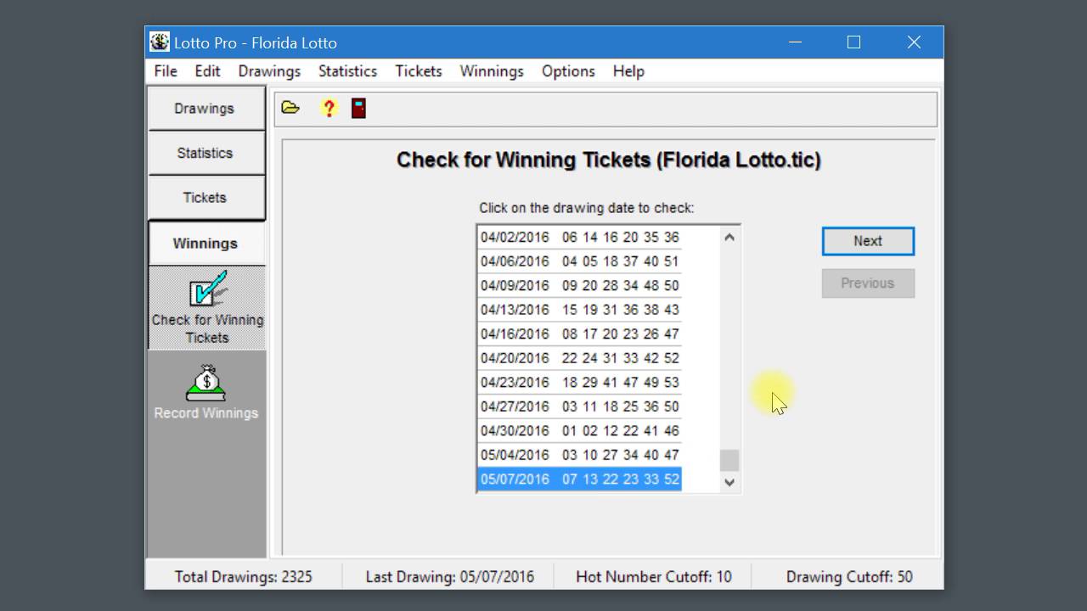1087x611 pixels.
Task: Click the yellow question mark help icon
Action: (x=329, y=108)
